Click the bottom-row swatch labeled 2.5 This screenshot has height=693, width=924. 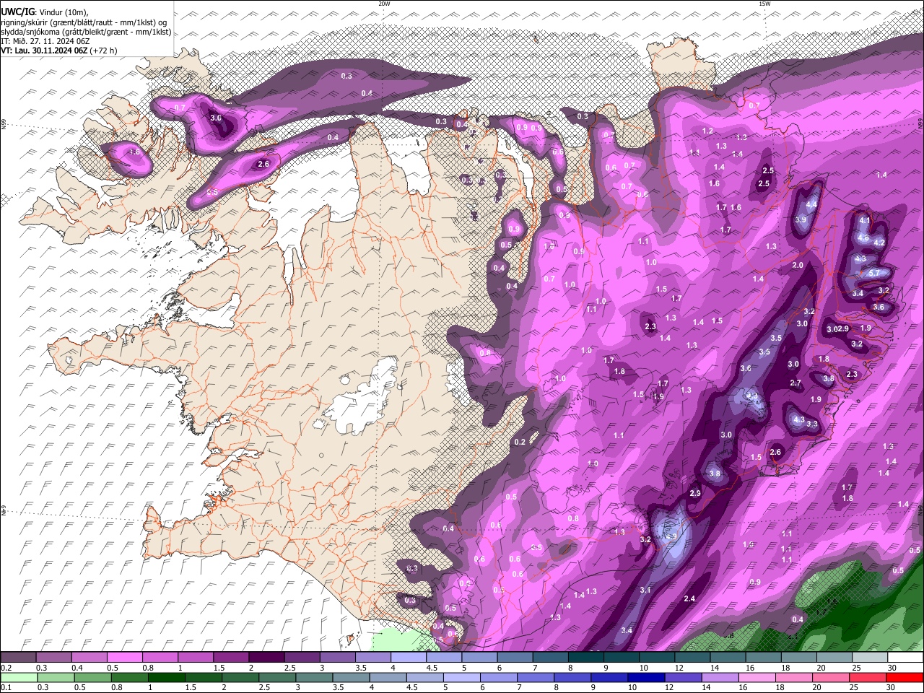[x=278, y=677]
